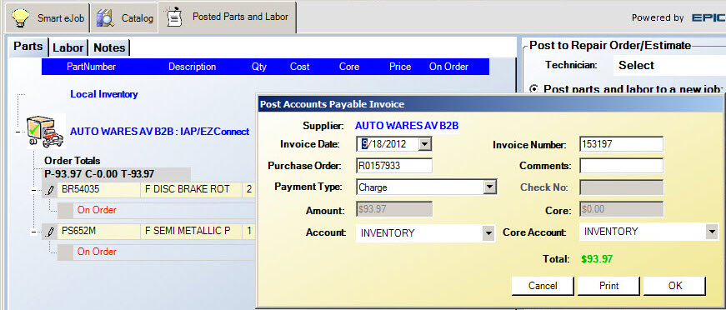Click the Local Inventory link
The image size is (726, 310).
point(104,94)
